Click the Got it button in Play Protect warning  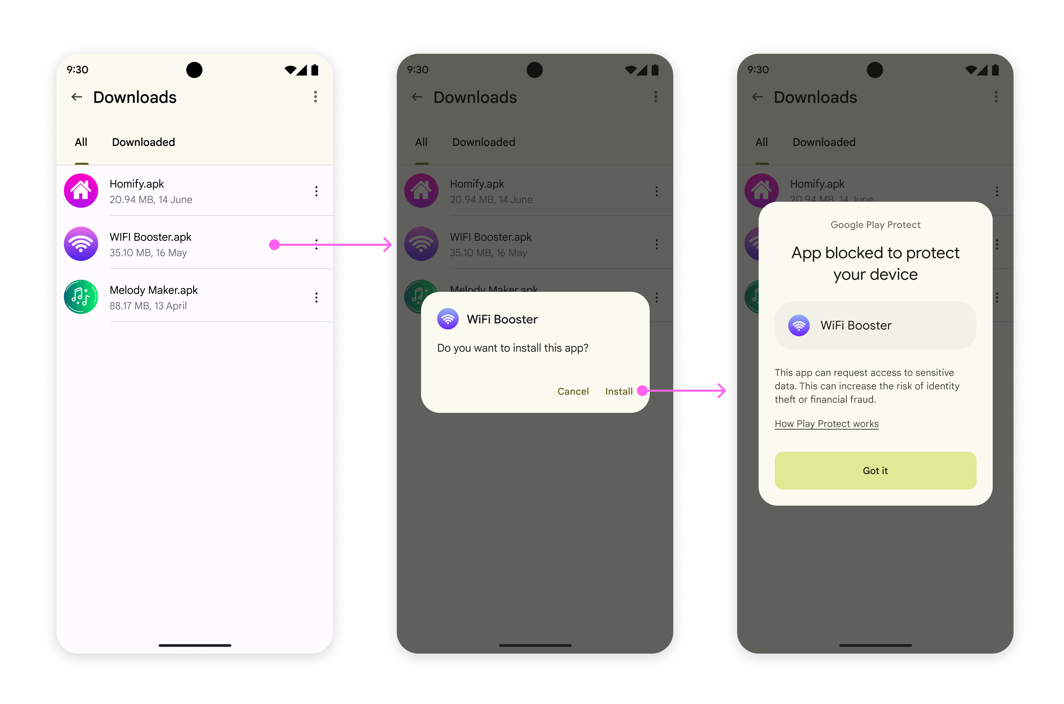coord(875,470)
